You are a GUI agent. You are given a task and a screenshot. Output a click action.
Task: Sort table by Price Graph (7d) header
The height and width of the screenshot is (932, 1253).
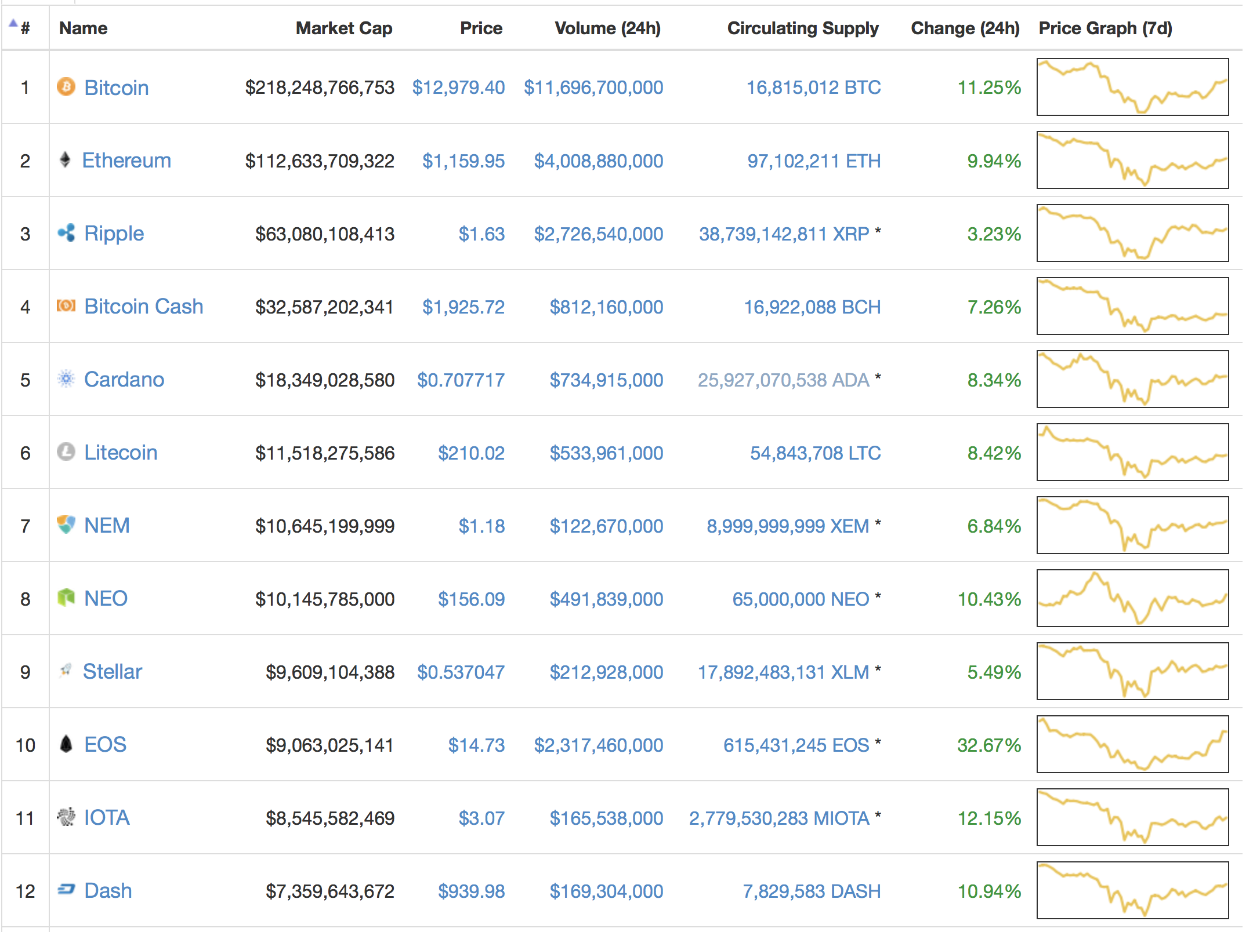pyautogui.click(x=1105, y=28)
